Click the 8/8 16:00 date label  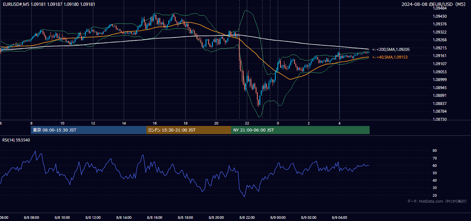point(155,218)
